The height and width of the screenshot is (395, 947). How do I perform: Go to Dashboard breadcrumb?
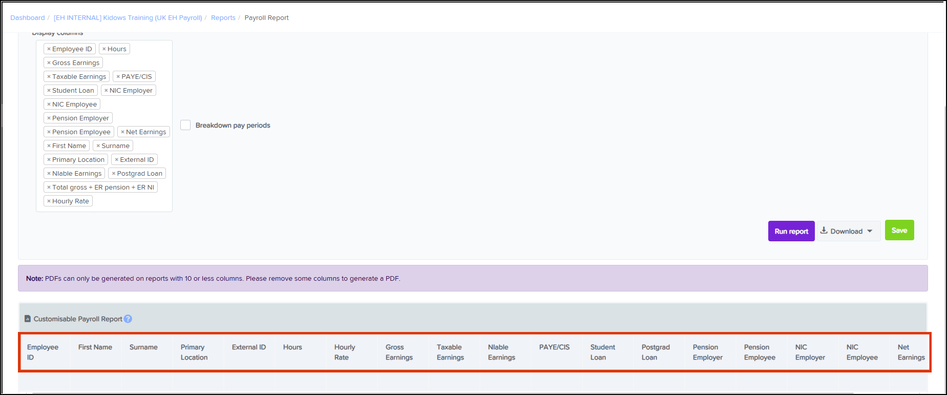[28, 18]
